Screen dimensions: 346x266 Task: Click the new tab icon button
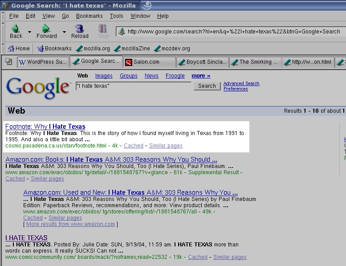[x=8, y=61]
